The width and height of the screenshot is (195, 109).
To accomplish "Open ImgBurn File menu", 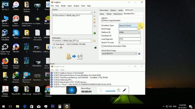I will (x=52, y=6).
